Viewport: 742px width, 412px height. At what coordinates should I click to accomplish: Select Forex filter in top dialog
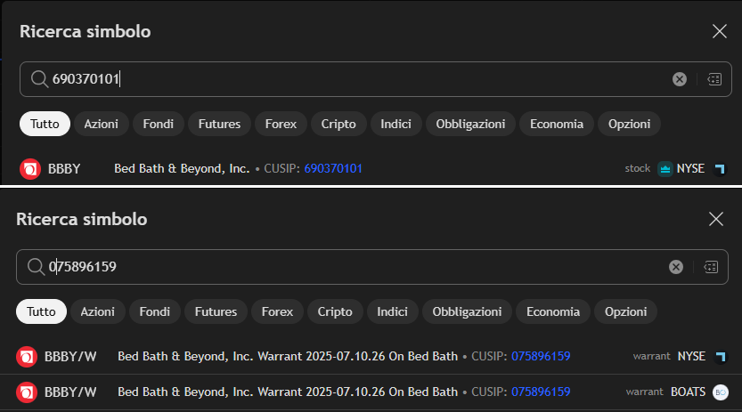click(x=281, y=124)
